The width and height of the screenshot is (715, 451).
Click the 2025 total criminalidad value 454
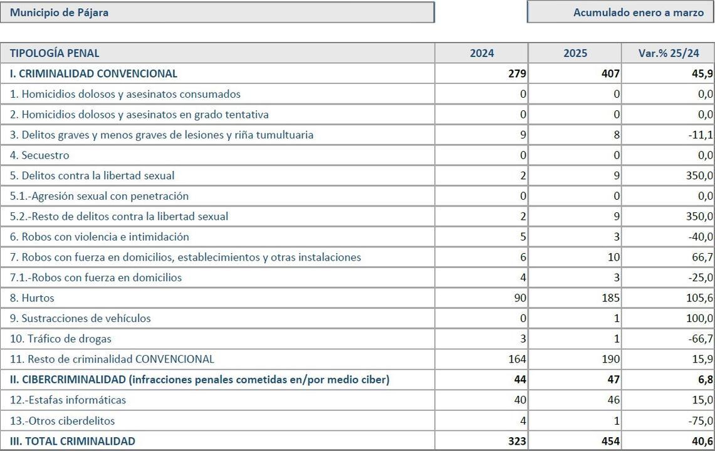coord(610,441)
